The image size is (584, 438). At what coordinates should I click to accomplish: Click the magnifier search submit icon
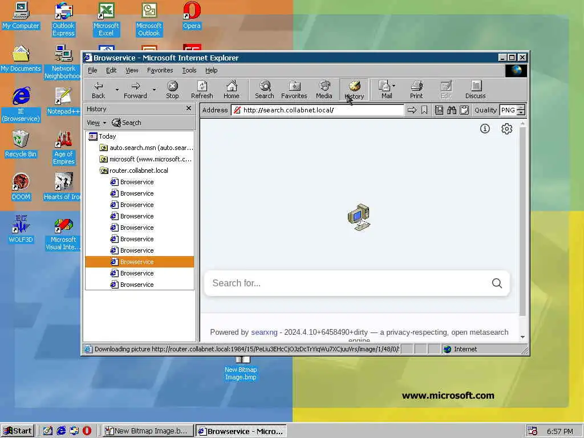[x=497, y=283]
